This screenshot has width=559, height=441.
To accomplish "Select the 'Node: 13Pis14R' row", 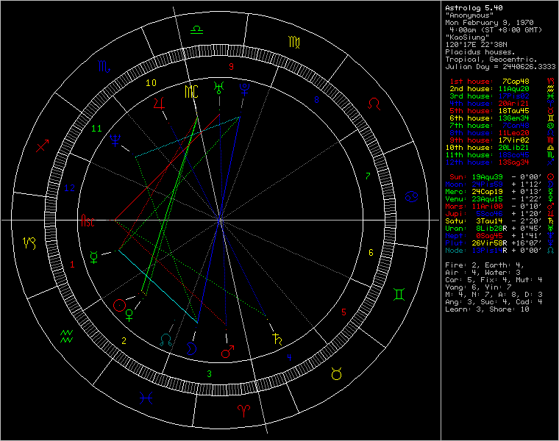I will pyautogui.click(x=499, y=251).
